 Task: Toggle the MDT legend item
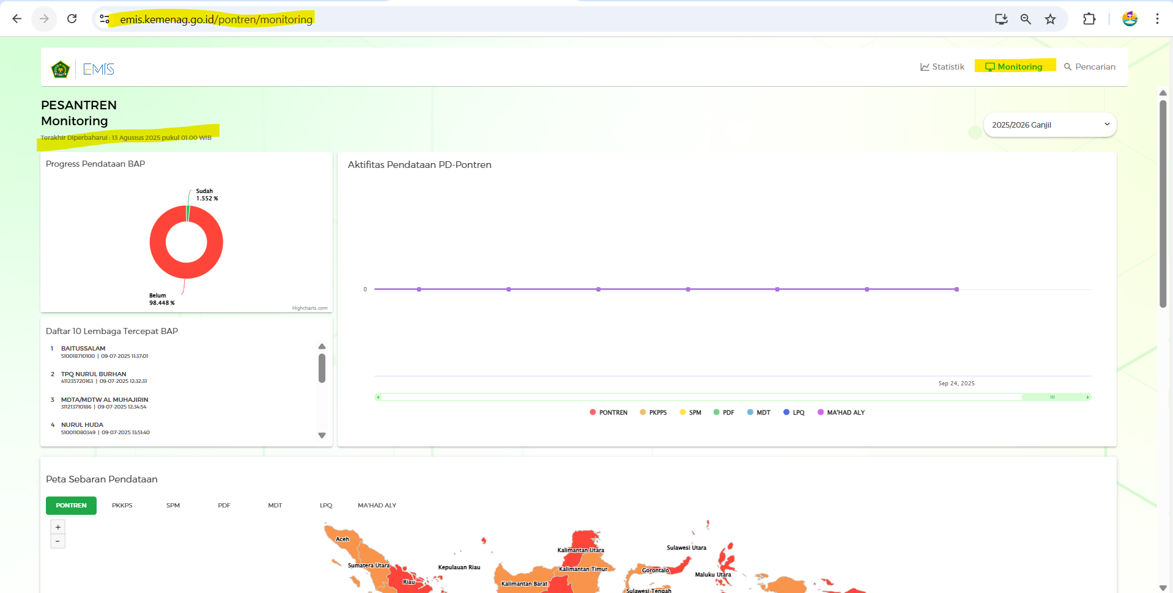pos(758,413)
